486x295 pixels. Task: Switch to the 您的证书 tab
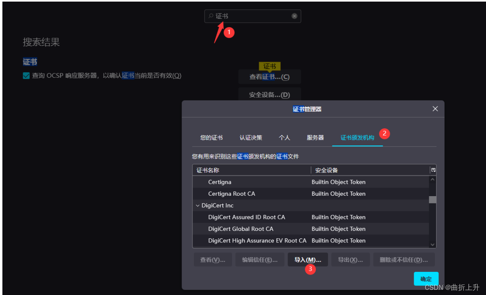(211, 138)
